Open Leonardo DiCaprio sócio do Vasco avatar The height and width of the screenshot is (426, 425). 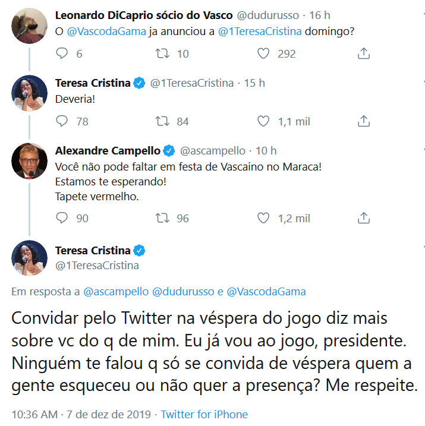[29, 24]
